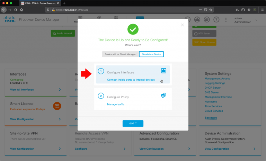Viewport: 266px width, 161px height.
Task: Close the device ready dialog
Action: (183, 25)
